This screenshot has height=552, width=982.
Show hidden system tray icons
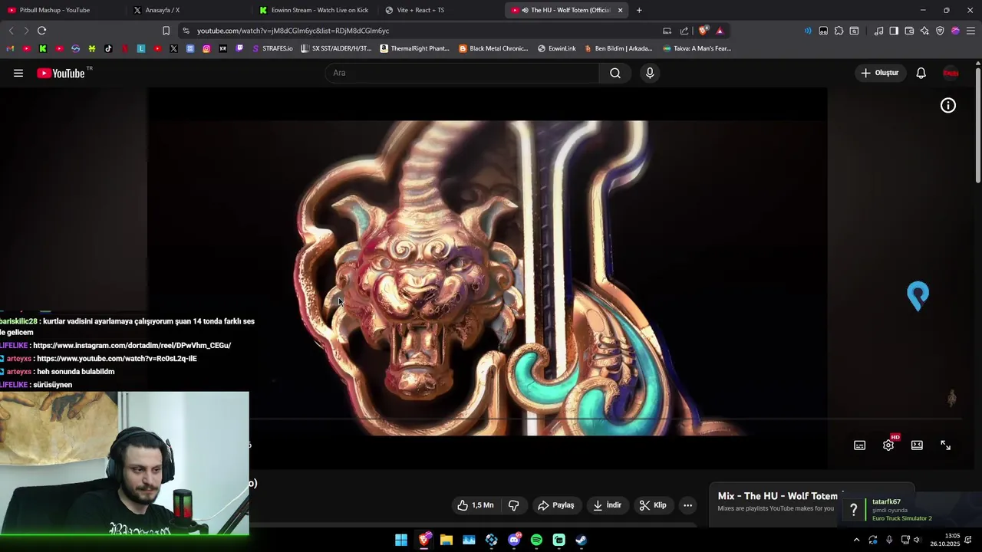[x=856, y=540]
